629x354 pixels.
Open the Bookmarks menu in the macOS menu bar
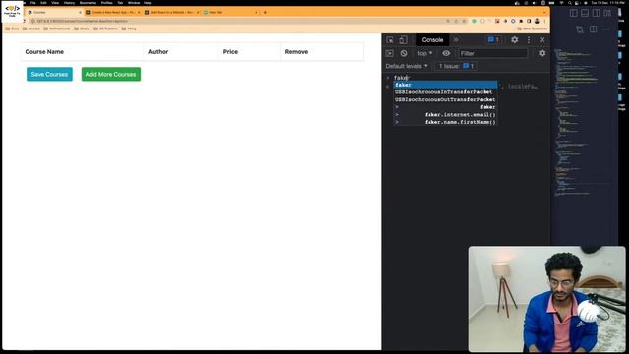(x=87, y=3)
